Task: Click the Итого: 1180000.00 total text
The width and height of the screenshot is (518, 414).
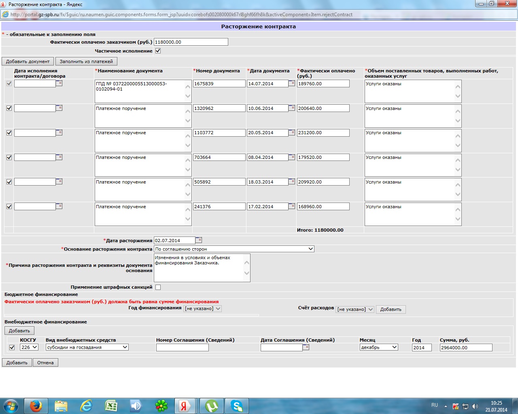Action: (320, 230)
